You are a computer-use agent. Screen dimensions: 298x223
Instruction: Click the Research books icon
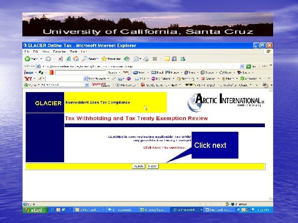pos(174,59)
